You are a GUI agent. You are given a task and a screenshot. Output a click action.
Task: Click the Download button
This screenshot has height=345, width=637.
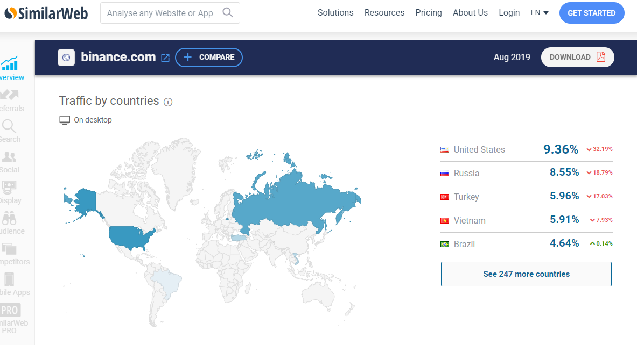[577, 57]
